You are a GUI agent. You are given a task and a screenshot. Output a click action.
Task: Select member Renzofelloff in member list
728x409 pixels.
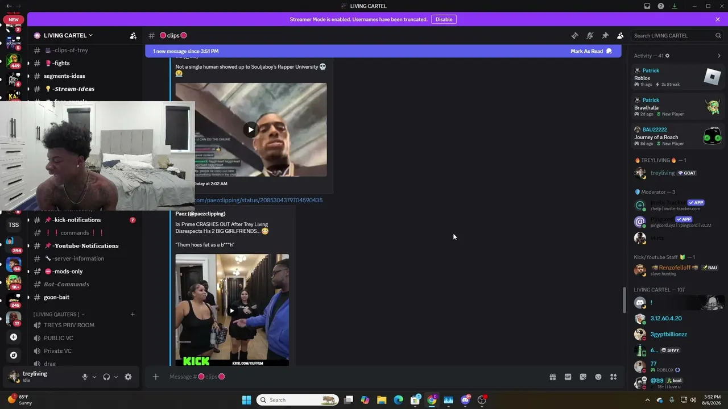coord(678,270)
